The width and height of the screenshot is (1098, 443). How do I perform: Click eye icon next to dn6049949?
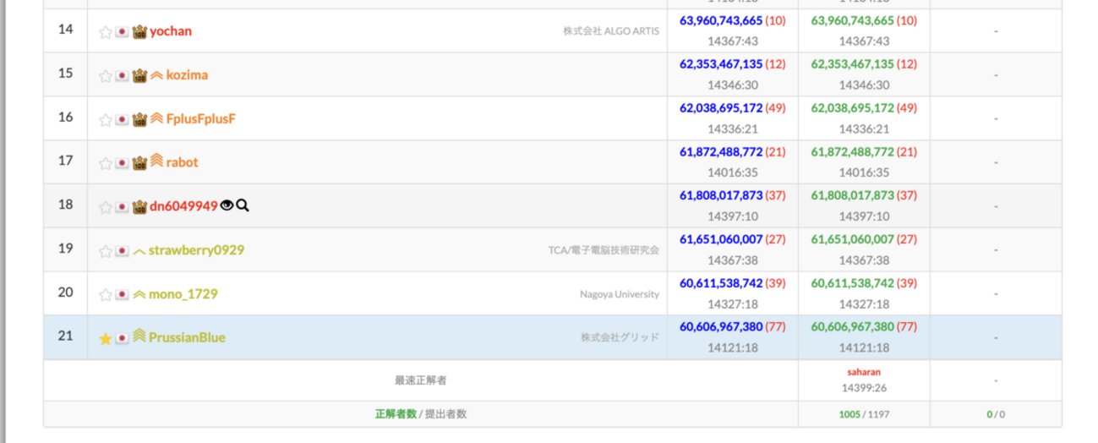tap(226, 205)
